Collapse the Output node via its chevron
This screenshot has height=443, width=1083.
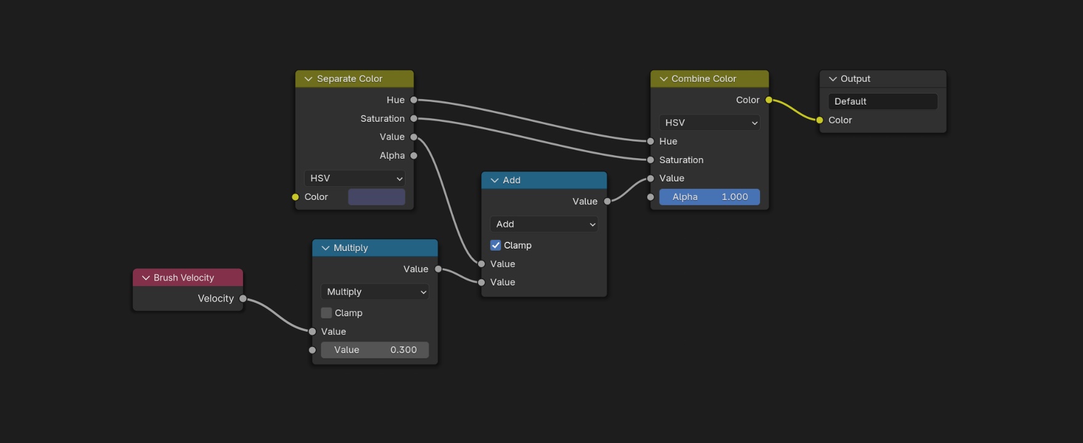(x=833, y=79)
